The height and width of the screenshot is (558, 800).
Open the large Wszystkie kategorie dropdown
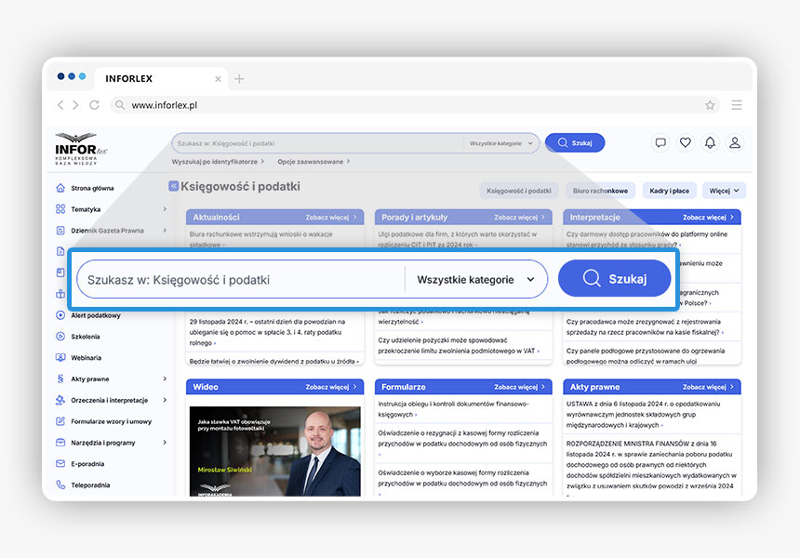click(475, 279)
